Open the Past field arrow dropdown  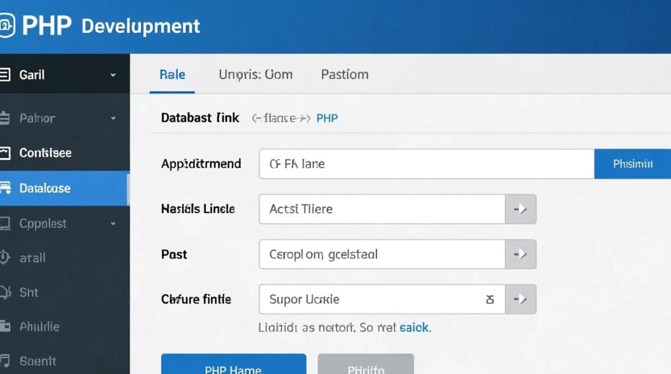521,254
